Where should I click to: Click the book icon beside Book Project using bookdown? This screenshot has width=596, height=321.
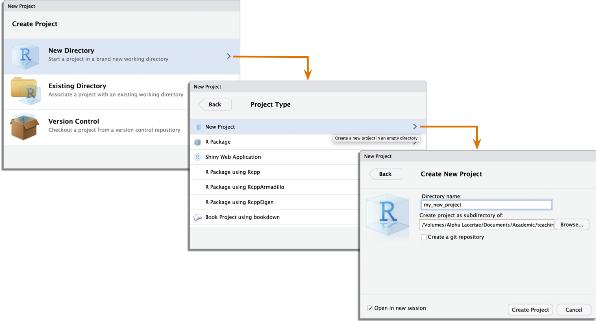coord(198,217)
